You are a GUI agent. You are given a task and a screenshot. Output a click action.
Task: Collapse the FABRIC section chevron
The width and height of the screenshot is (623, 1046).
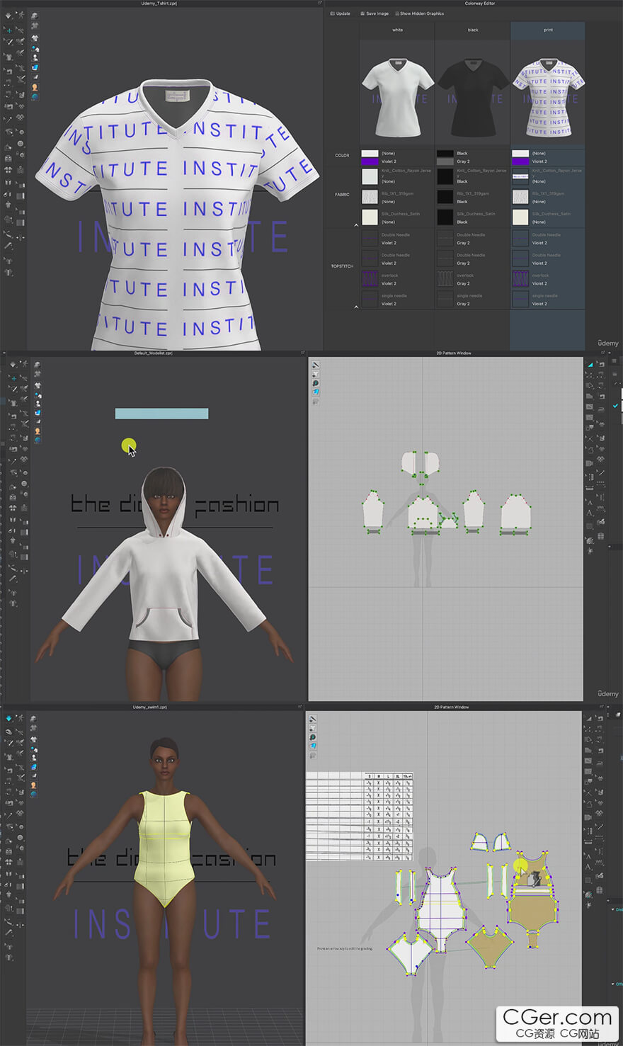[356, 225]
